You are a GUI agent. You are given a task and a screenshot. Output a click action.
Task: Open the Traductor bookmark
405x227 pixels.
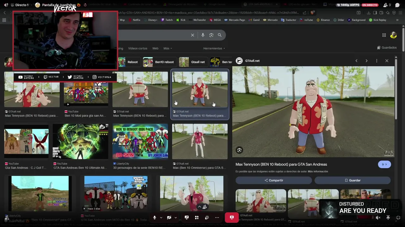coord(288,20)
